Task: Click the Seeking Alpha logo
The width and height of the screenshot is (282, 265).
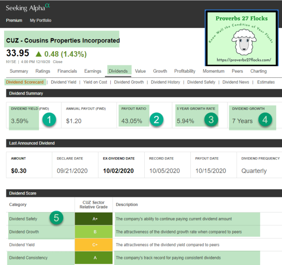Action: (x=28, y=7)
